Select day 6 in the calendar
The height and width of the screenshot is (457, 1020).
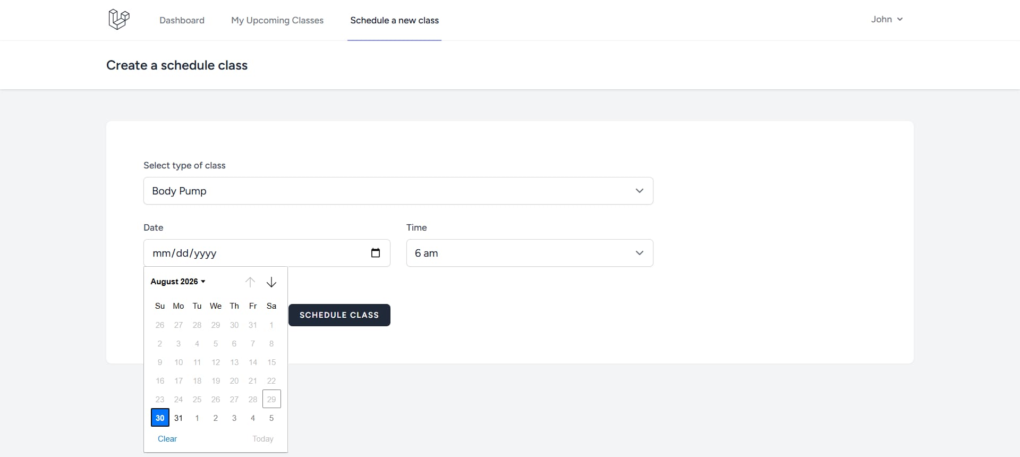(x=234, y=343)
